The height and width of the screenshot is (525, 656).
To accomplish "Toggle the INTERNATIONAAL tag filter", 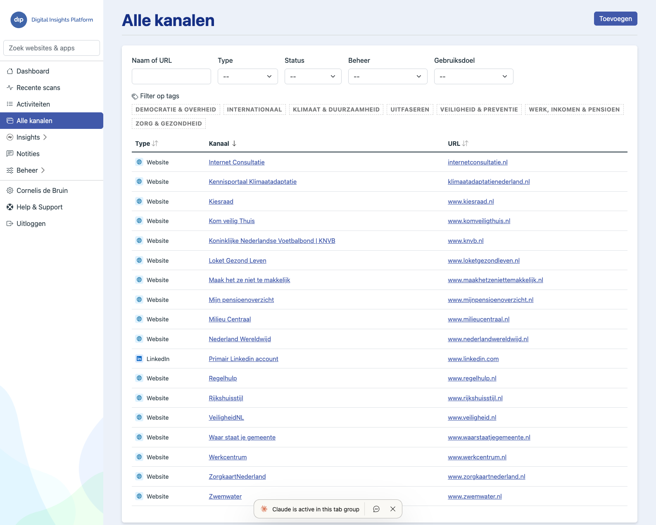I will [254, 109].
